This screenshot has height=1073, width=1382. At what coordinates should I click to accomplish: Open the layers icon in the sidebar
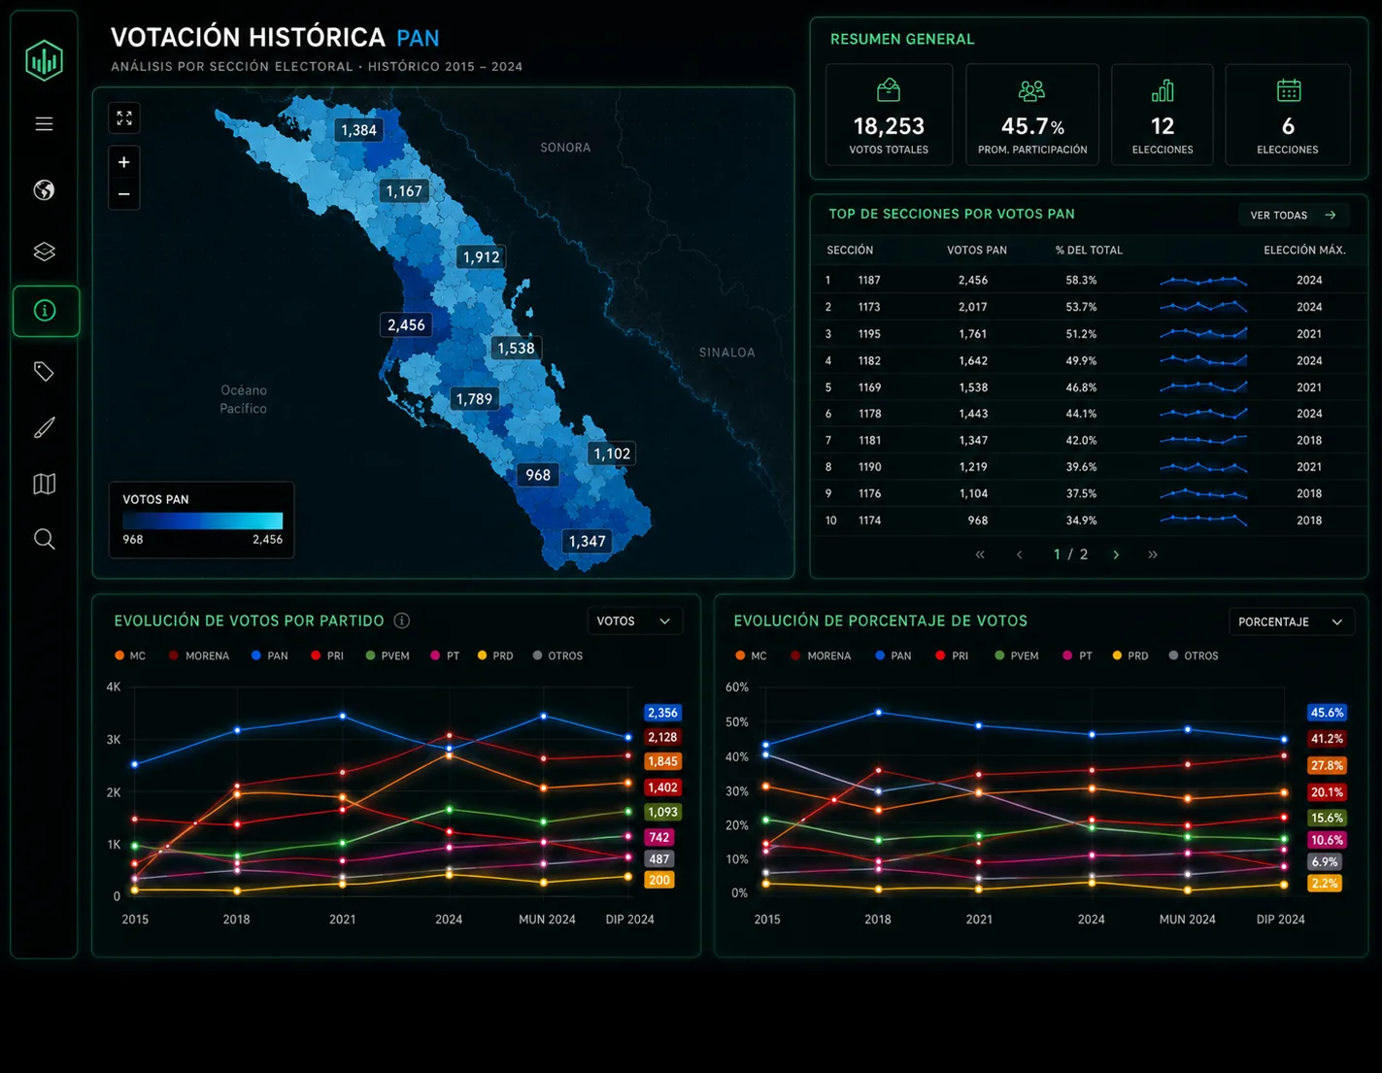point(44,251)
